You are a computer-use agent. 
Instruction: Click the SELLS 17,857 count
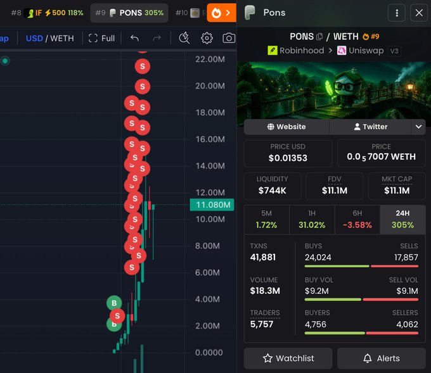(x=406, y=257)
